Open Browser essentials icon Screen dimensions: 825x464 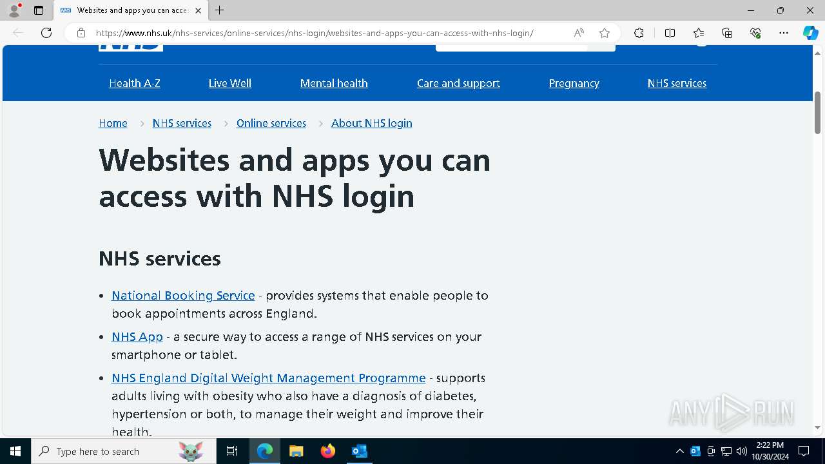click(x=755, y=33)
